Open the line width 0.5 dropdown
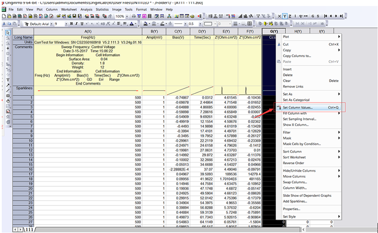This screenshot has width=378, height=233. click(x=200, y=24)
